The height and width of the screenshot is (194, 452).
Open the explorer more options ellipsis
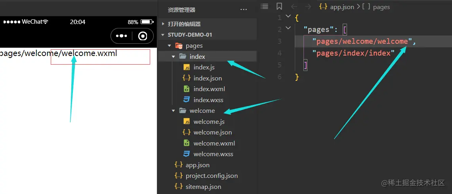244,10
